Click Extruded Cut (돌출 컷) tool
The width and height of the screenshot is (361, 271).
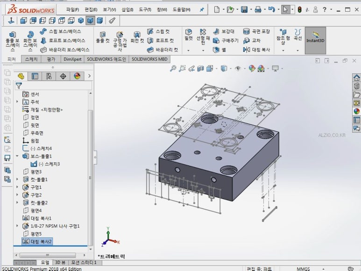103,37
